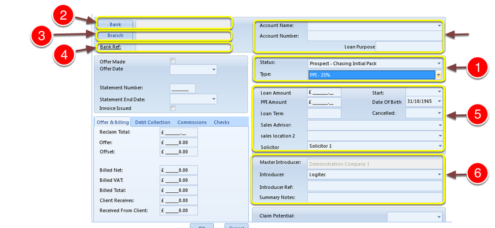Open the Offer Date dropdown

pos(214,69)
